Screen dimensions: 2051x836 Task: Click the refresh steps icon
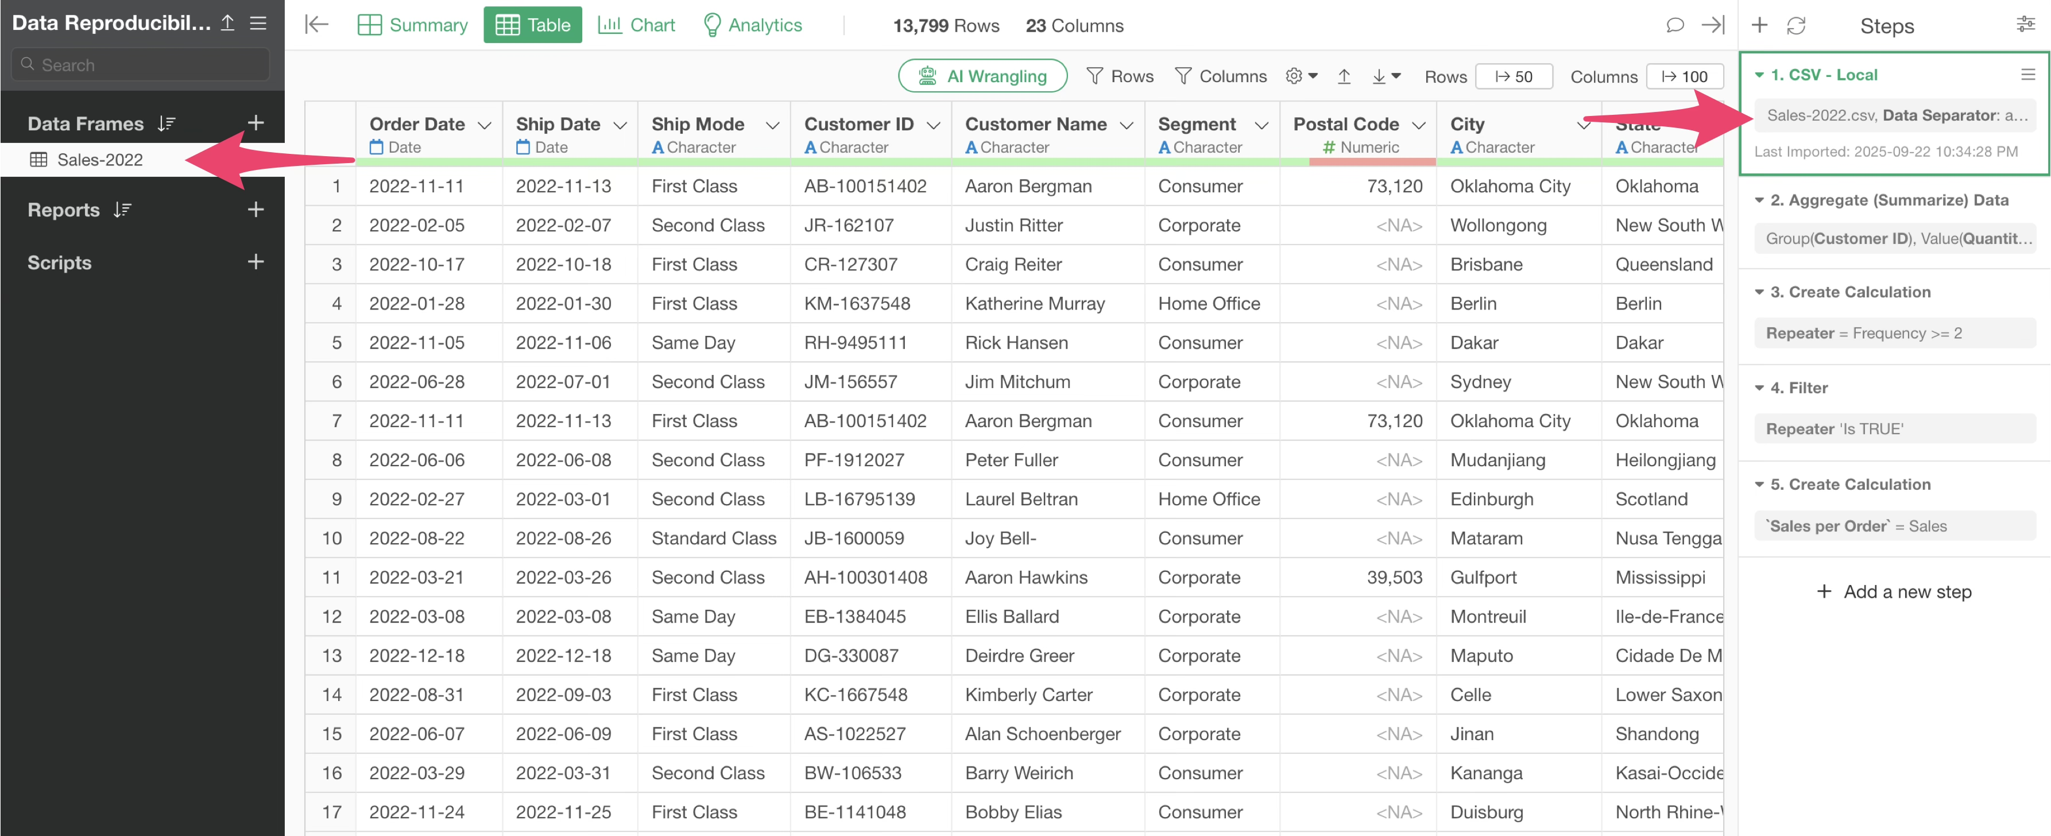click(1795, 25)
